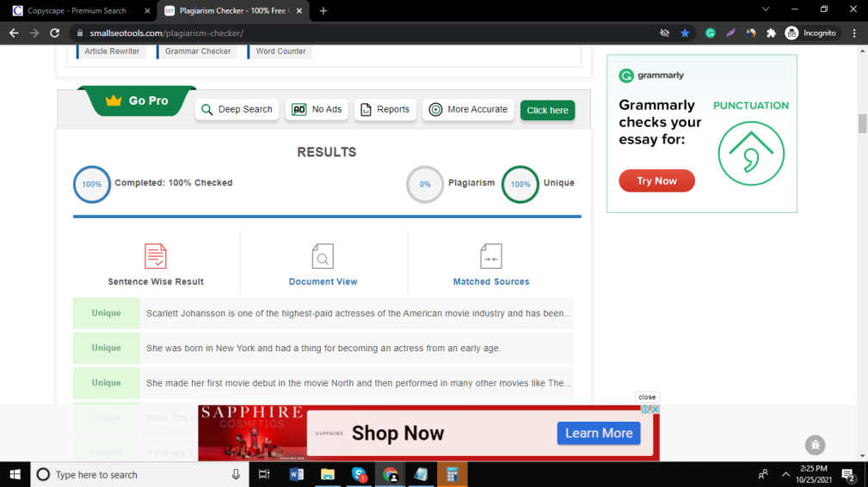
Task: Open the Incognito profile indicator
Action: coord(811,33)
